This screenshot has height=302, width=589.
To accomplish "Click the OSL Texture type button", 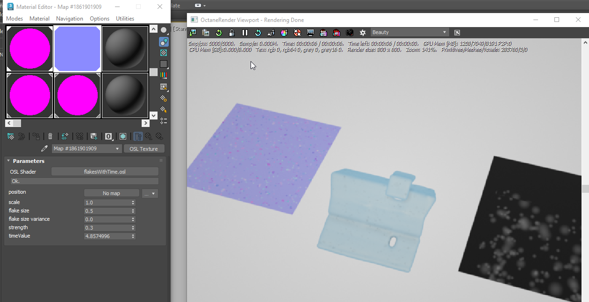I will pos(144,148).
